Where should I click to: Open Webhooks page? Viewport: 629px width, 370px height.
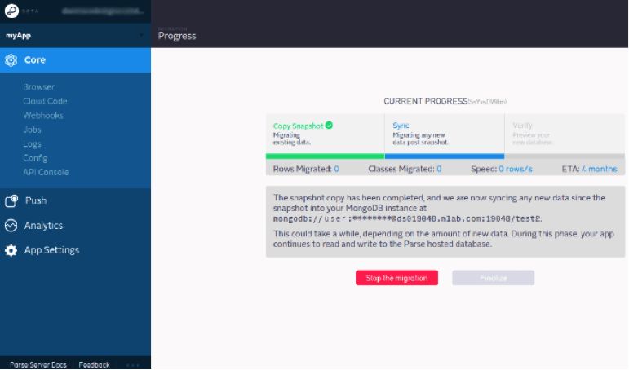43,116
